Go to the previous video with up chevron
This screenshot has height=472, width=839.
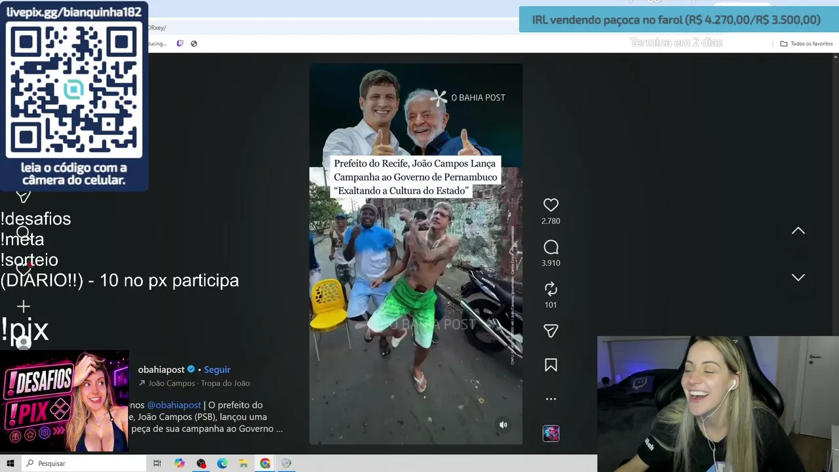[798, 231]
